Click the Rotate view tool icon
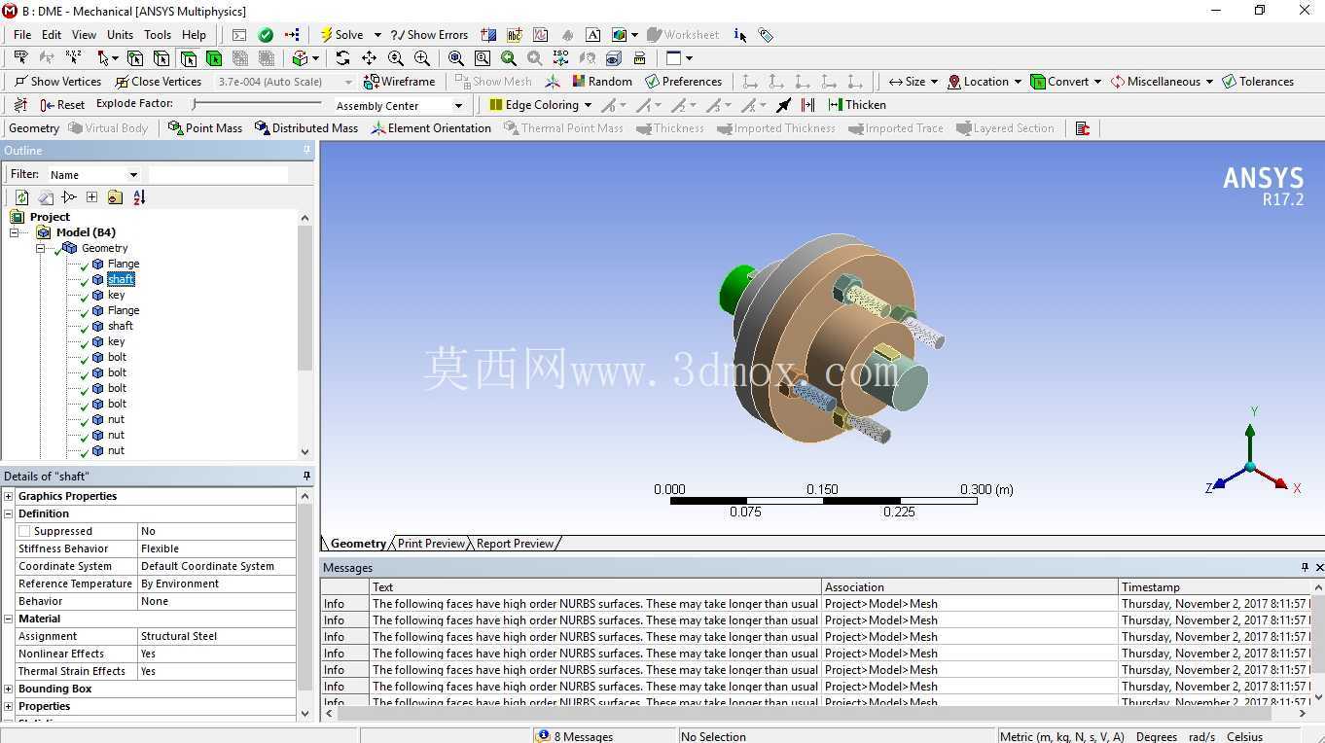The height and width of the screenshot is (743, 1325). pos(342,58)
